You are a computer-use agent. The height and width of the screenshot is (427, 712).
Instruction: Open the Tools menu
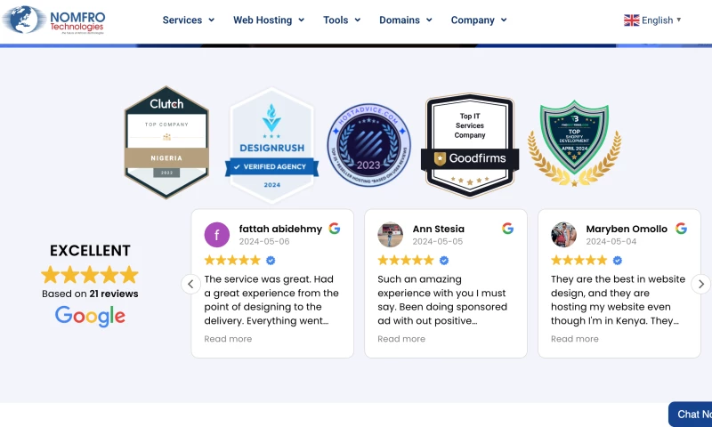point(342,20)
